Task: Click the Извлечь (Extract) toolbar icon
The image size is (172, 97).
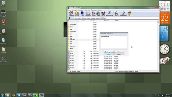Action: pyautogui.click(x=77, y=14)
